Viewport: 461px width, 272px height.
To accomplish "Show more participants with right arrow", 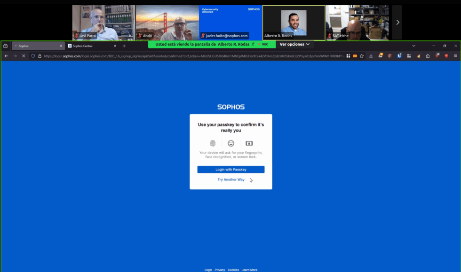I will 397,22.
